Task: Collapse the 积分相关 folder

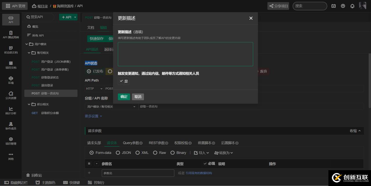Action: pyautogui.click(x=29, y=104)
